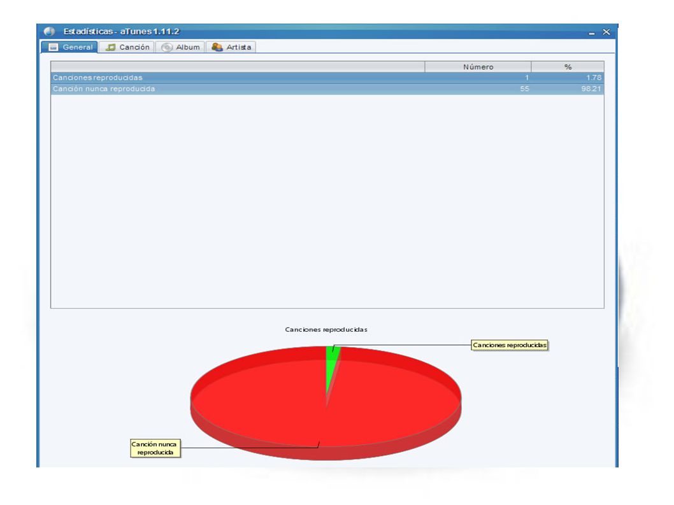Click the 98.21 percentage cell
674x505 pixels.
(x=591, y=89)
